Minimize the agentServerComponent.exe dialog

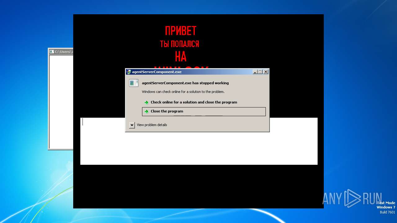(255, 72)
